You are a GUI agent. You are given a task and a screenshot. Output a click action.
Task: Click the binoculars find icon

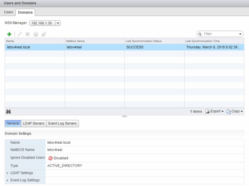[8, 111]
